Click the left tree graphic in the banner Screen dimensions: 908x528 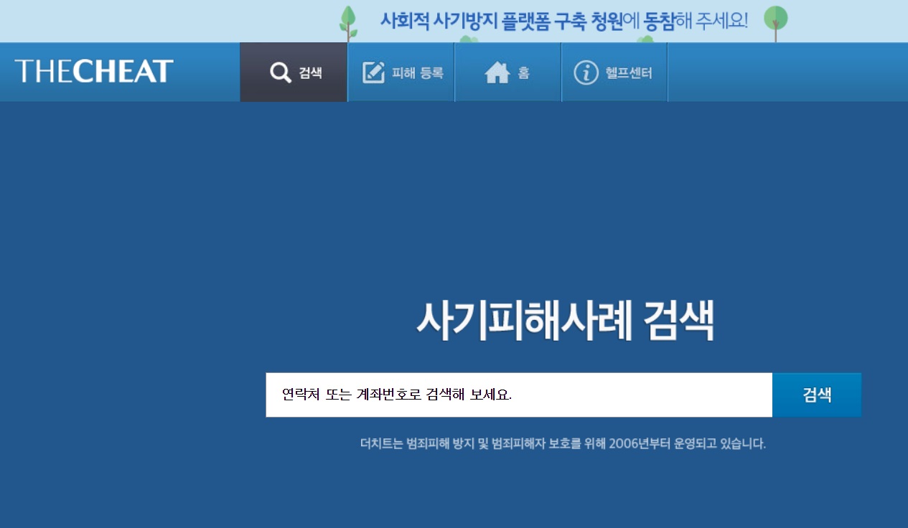(350, 22)
